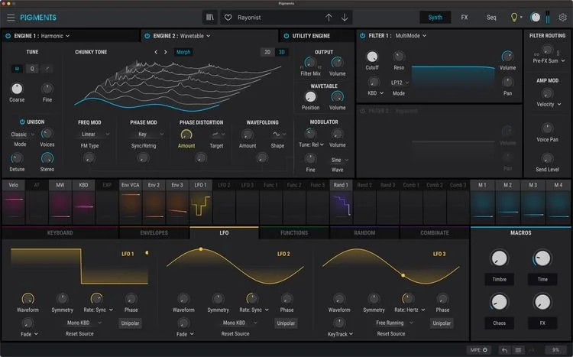Viewport: 573px width, 357px height.
Task: Adjust the master volume knob in header
Action: coord(535,17)
